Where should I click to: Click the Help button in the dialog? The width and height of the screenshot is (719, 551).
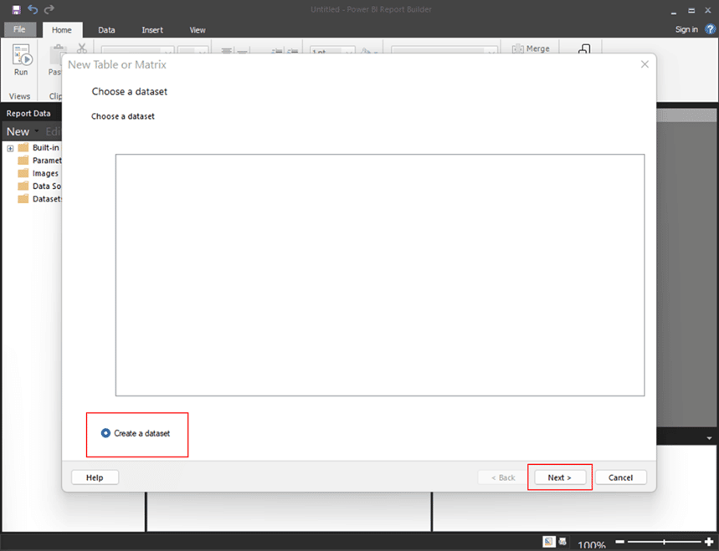95,477
